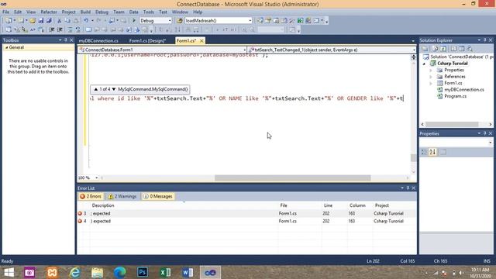Click the View Code icon in Solution Explorer
Image resolution: width=496 pixels, height=279 pixels.
[x=453, y=49]
